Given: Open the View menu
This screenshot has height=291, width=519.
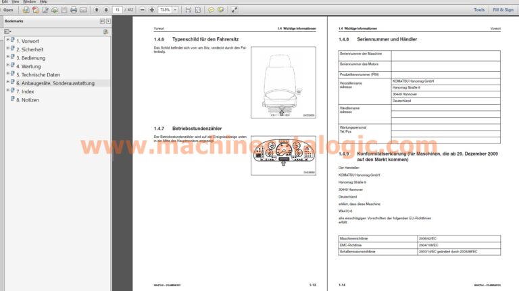Looking at the screenshot, I should click(x=16, y=1).
